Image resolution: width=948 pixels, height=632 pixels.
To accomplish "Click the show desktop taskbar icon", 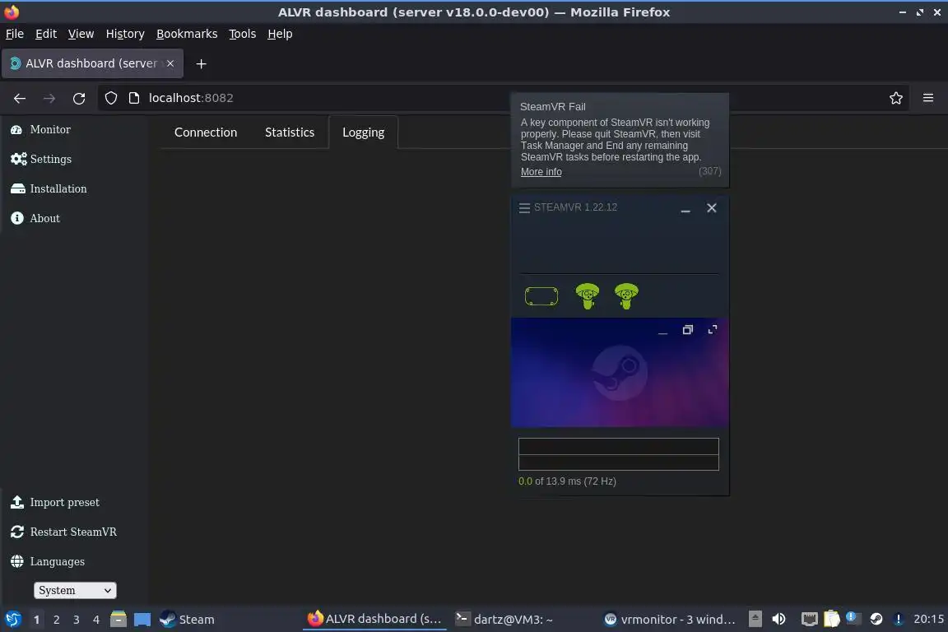I will (x=142, y=620).
